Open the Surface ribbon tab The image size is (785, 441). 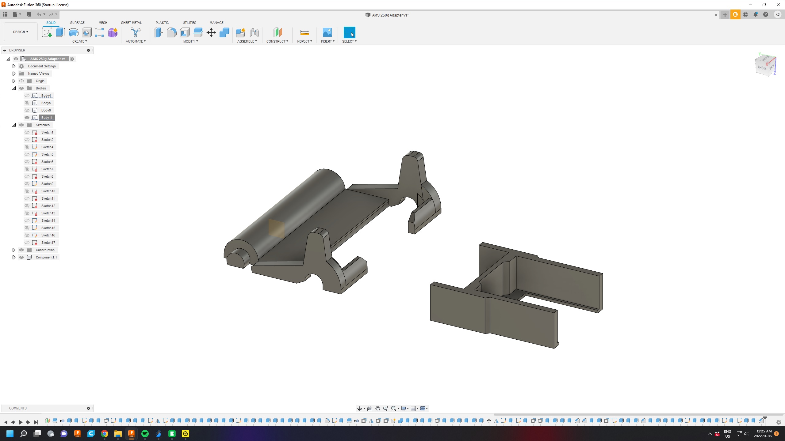[77, 22]
